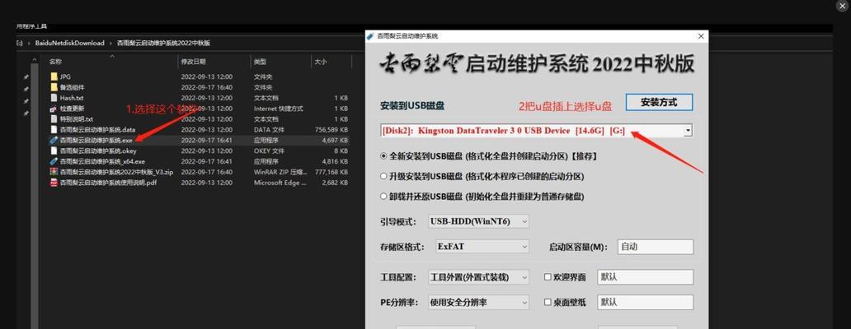The height and width of the screenshot is (329, 851).
Task: Go to BaiduNetdiskDownload breadcrumb folder
Action: click(69, 43)
